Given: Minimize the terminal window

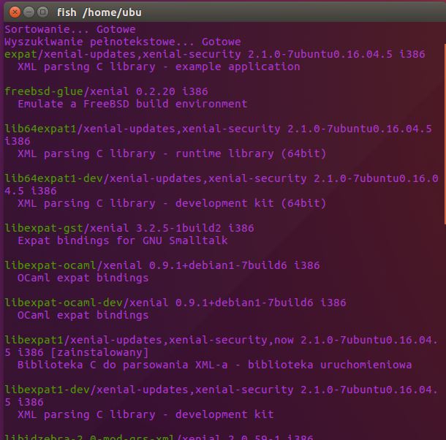Looking at the screenshot, I should tap(26, 12).
